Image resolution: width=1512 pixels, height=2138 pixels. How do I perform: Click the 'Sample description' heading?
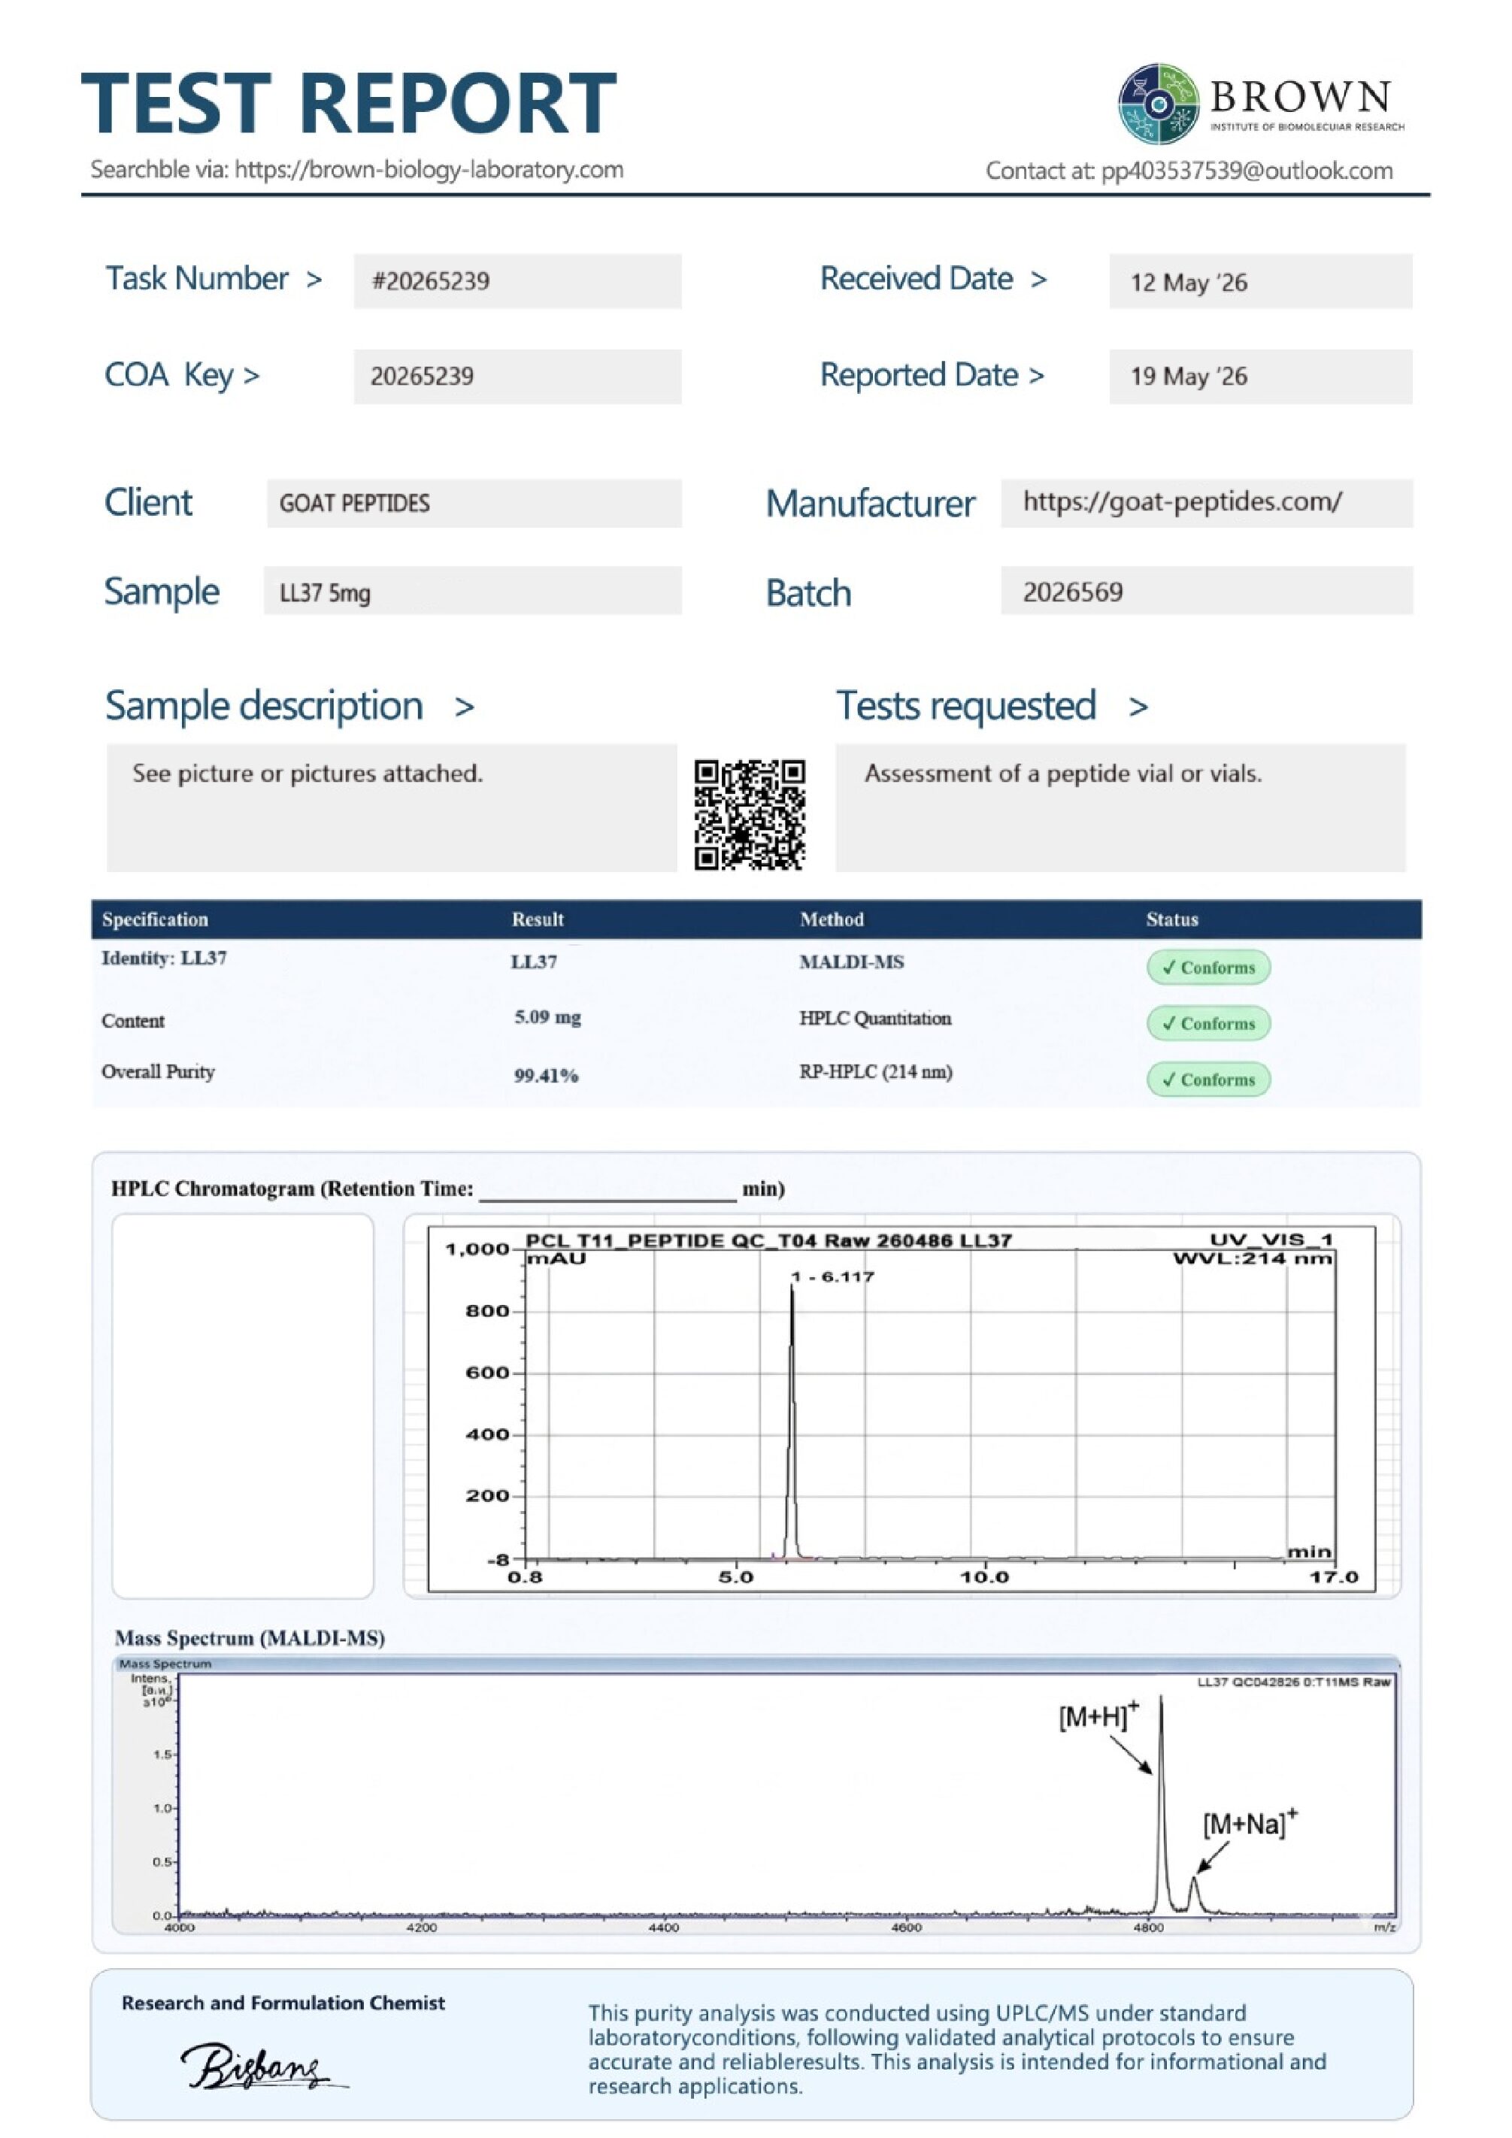pos(265,706)
